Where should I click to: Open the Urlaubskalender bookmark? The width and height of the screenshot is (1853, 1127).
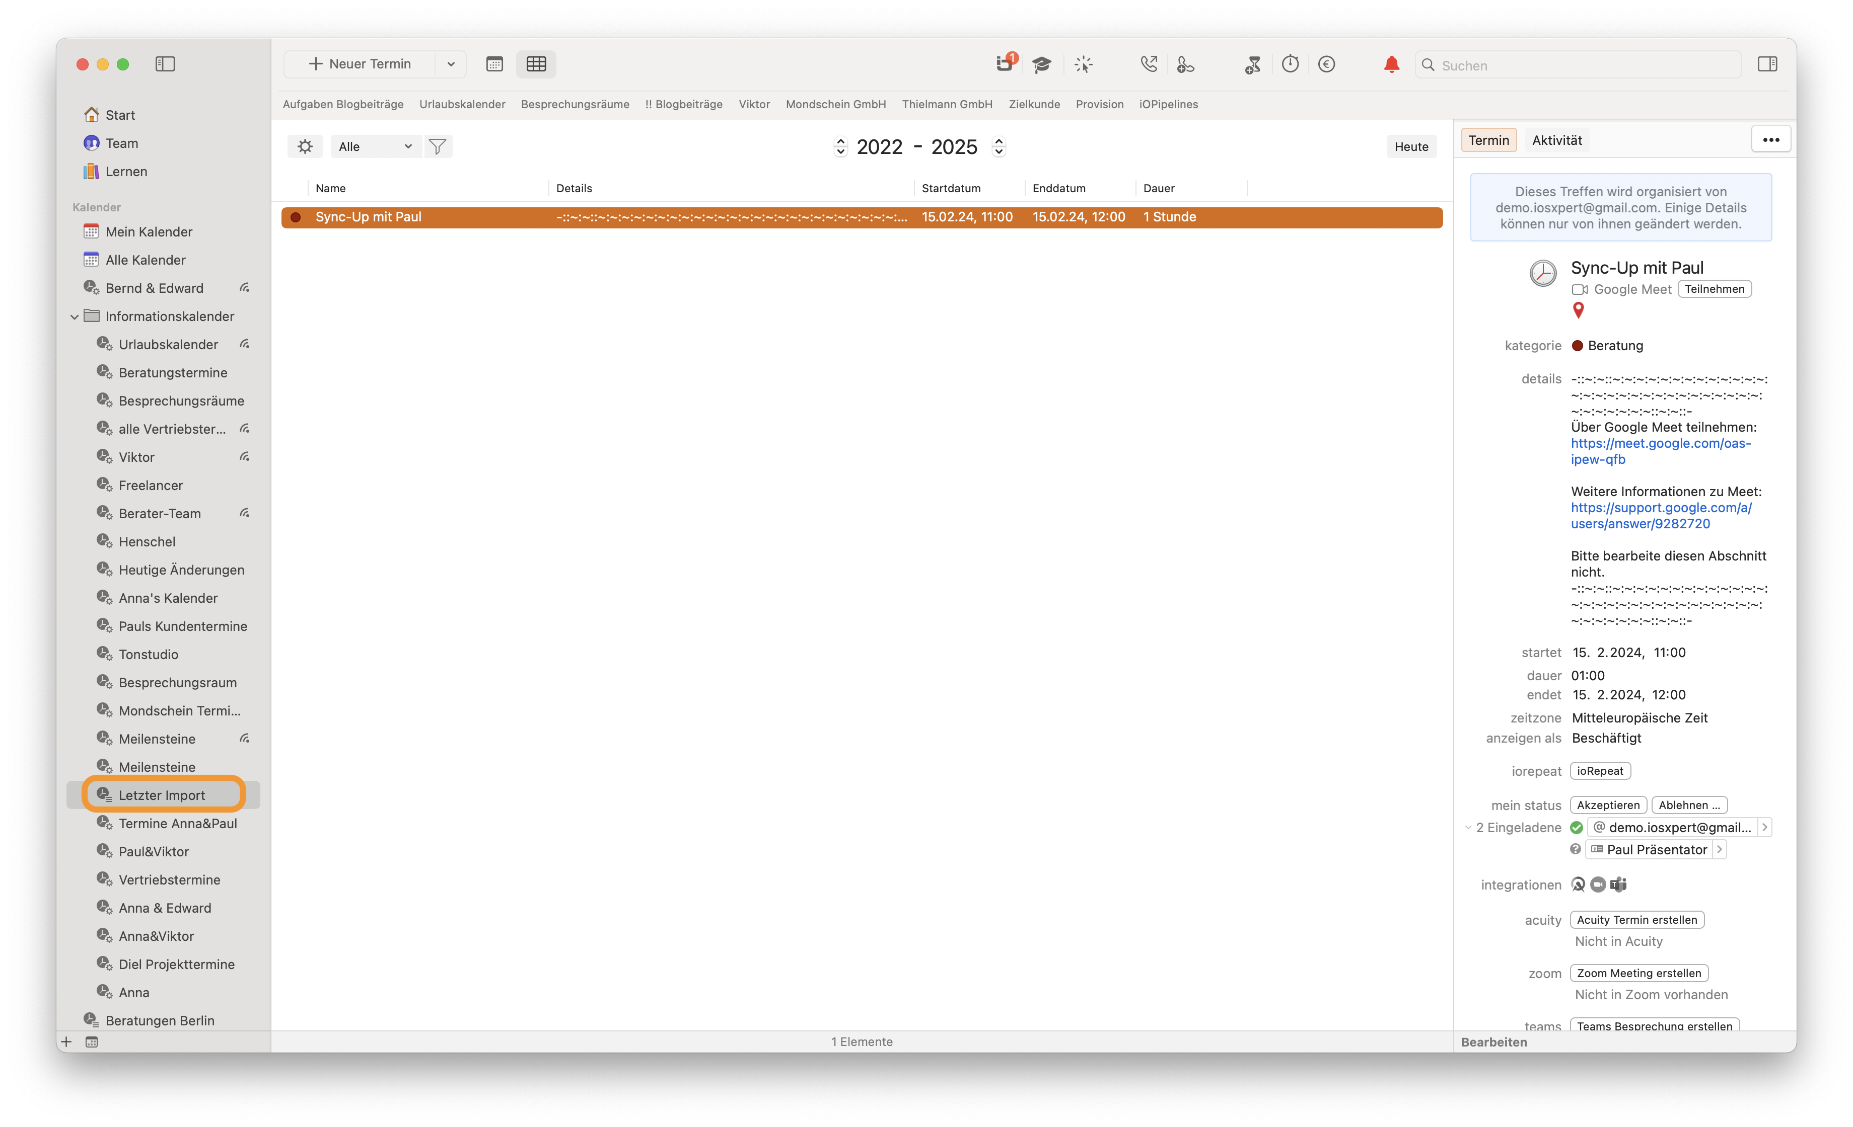(462, 105)
